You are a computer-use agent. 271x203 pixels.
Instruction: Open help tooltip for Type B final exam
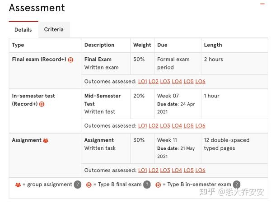147,185
